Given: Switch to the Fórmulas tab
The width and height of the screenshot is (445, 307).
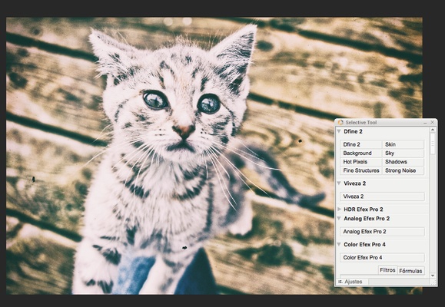Looking at the screenshot, I should point(410,271).
